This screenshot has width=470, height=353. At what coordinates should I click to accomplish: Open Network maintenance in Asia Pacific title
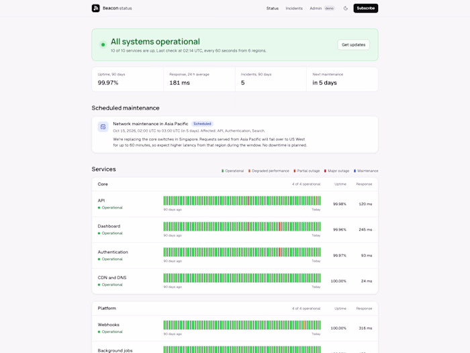pos(150,124)
